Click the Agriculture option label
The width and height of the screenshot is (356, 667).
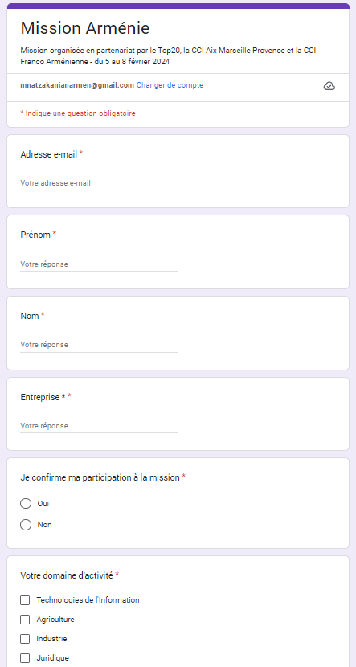pos(55,620)
